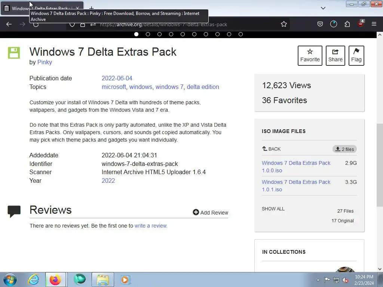Open the Firefox hamburger application menu
383x287 pixels.
[374, 24]
